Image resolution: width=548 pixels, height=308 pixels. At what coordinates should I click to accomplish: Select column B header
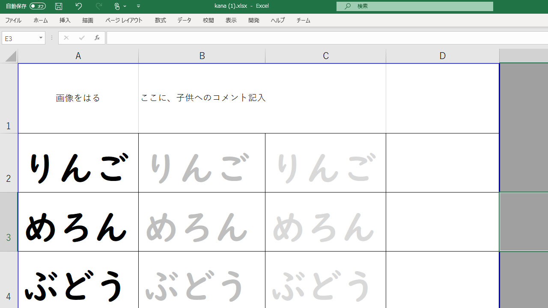pos(202,56)
